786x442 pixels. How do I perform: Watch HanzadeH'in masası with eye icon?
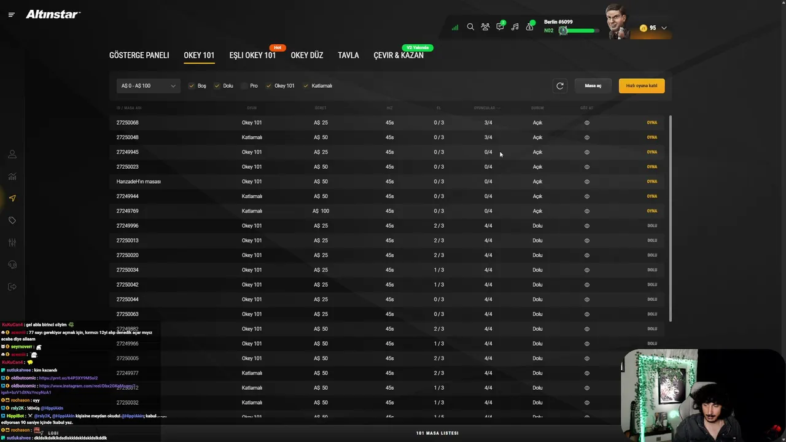coord(587,182)
